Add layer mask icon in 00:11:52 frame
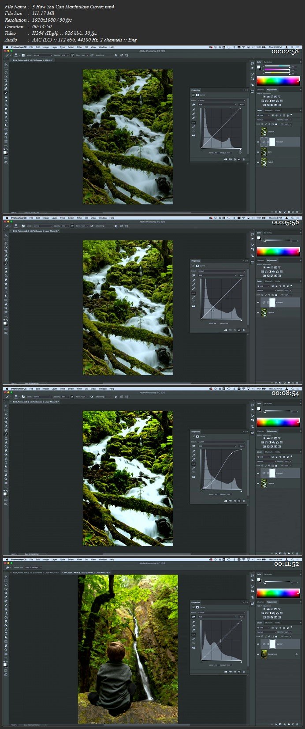305x729 pixels. click(280, 724)
